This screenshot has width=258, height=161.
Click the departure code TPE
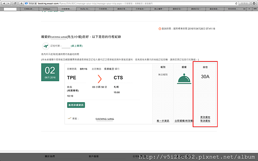71,78
